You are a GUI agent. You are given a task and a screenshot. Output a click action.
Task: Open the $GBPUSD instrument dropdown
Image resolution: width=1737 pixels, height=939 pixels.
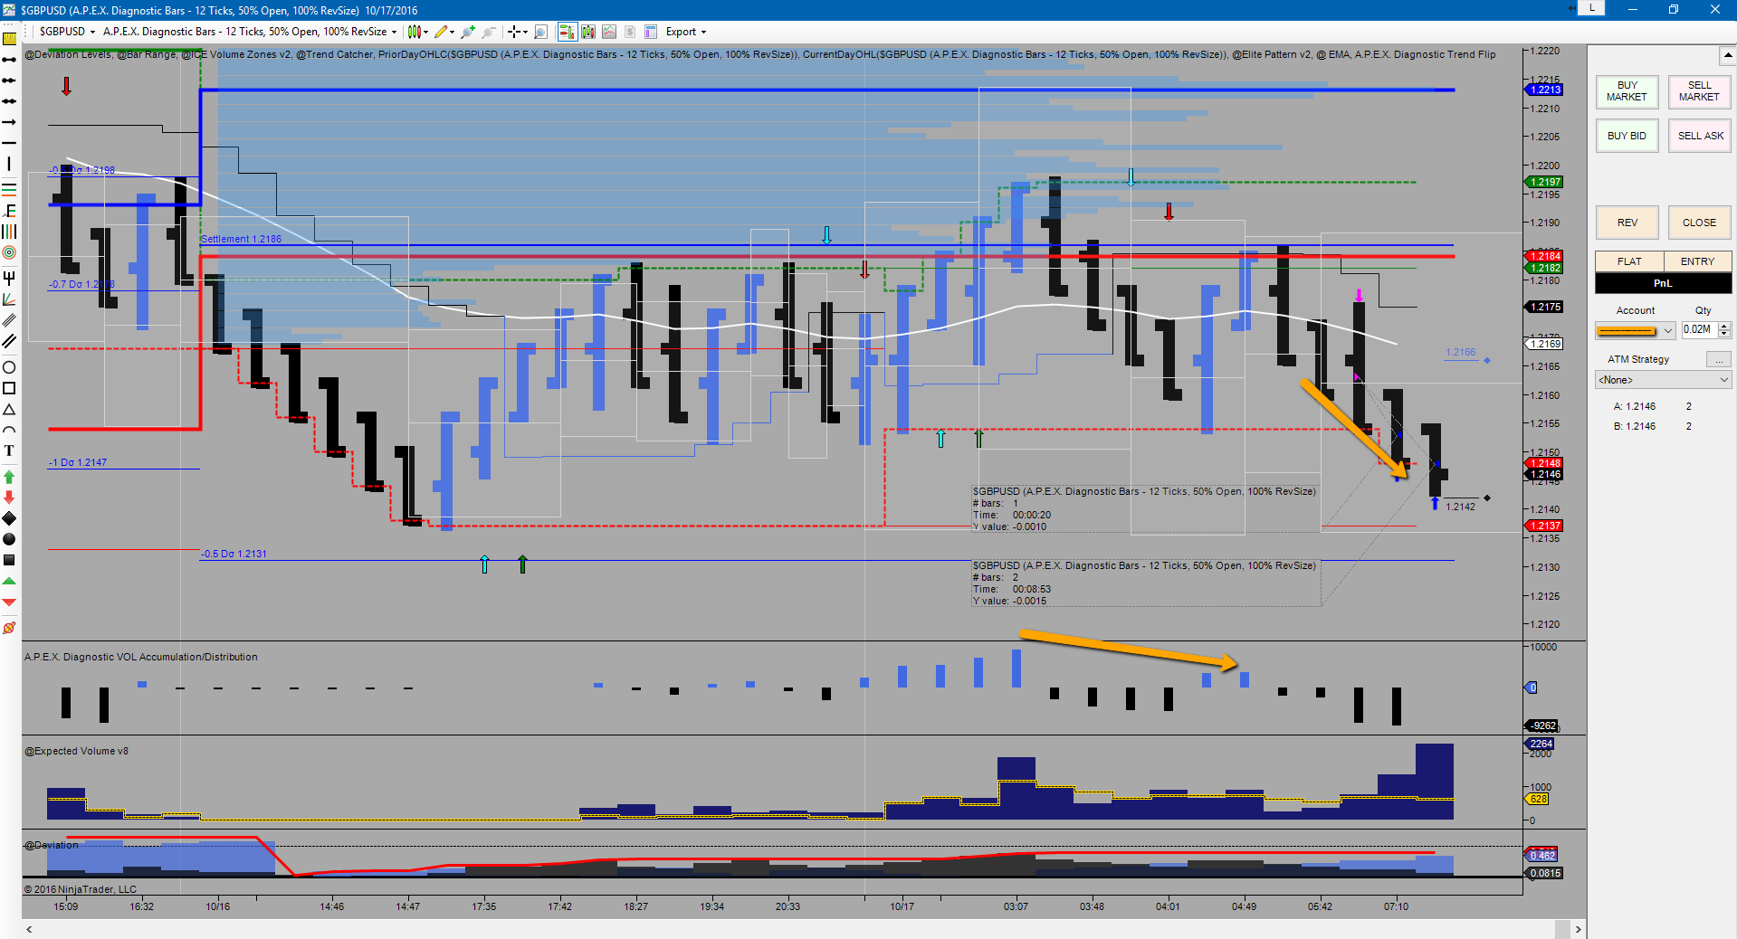pos(67,32)
